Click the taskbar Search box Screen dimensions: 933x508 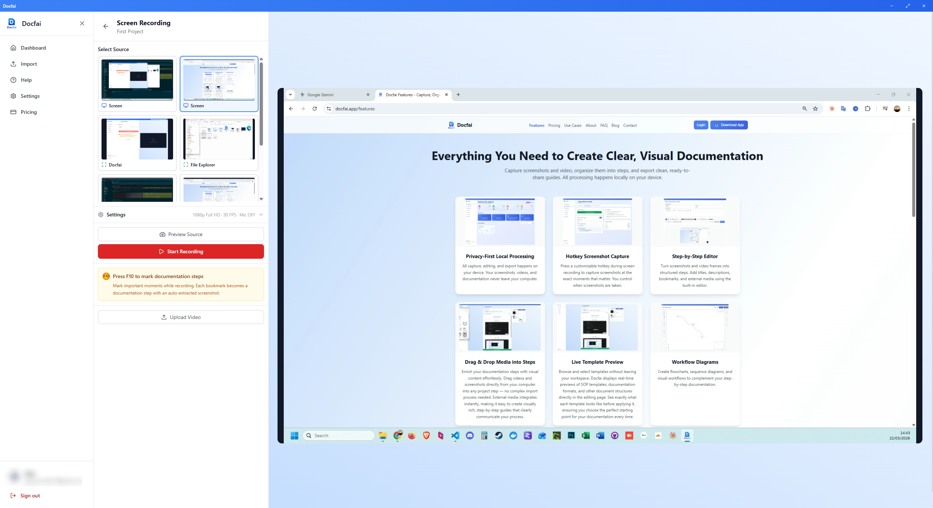339,435
